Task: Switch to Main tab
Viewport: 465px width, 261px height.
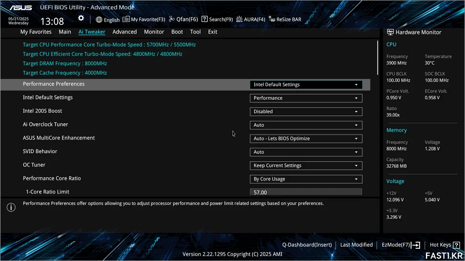Action: (x=64, y=32)
